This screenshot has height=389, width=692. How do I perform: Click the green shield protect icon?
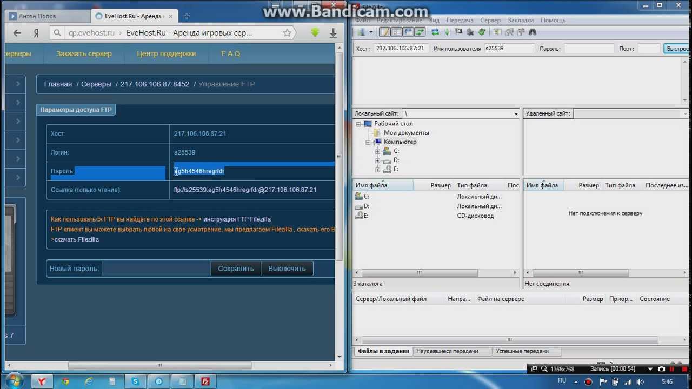(315, 33)
